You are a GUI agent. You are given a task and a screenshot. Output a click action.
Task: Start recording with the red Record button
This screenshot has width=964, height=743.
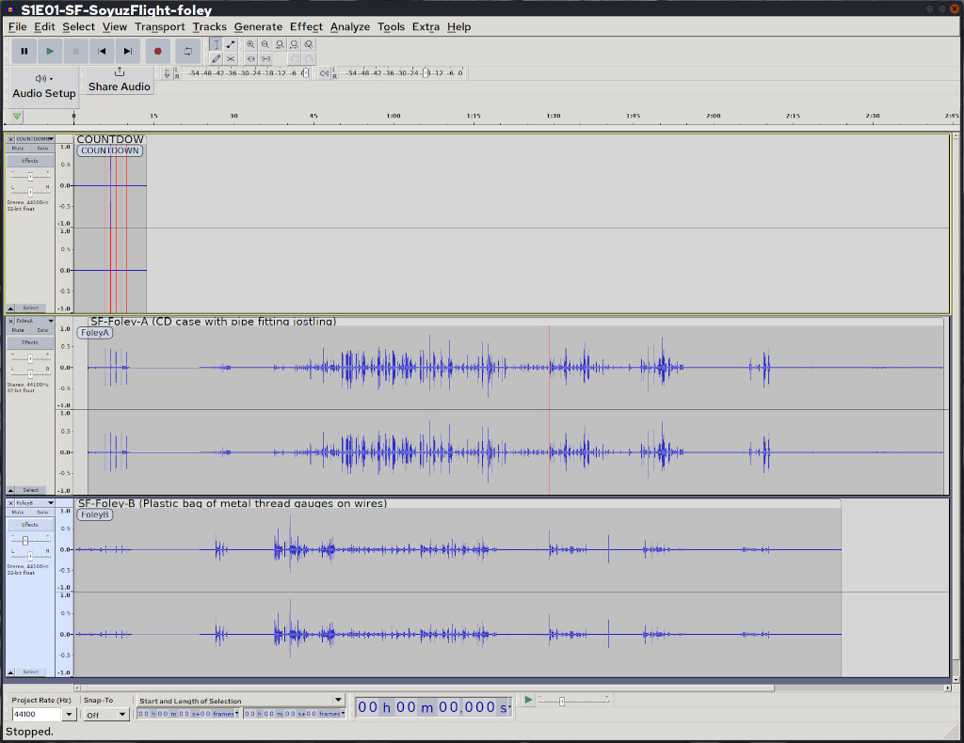click(x=157, y=51)
